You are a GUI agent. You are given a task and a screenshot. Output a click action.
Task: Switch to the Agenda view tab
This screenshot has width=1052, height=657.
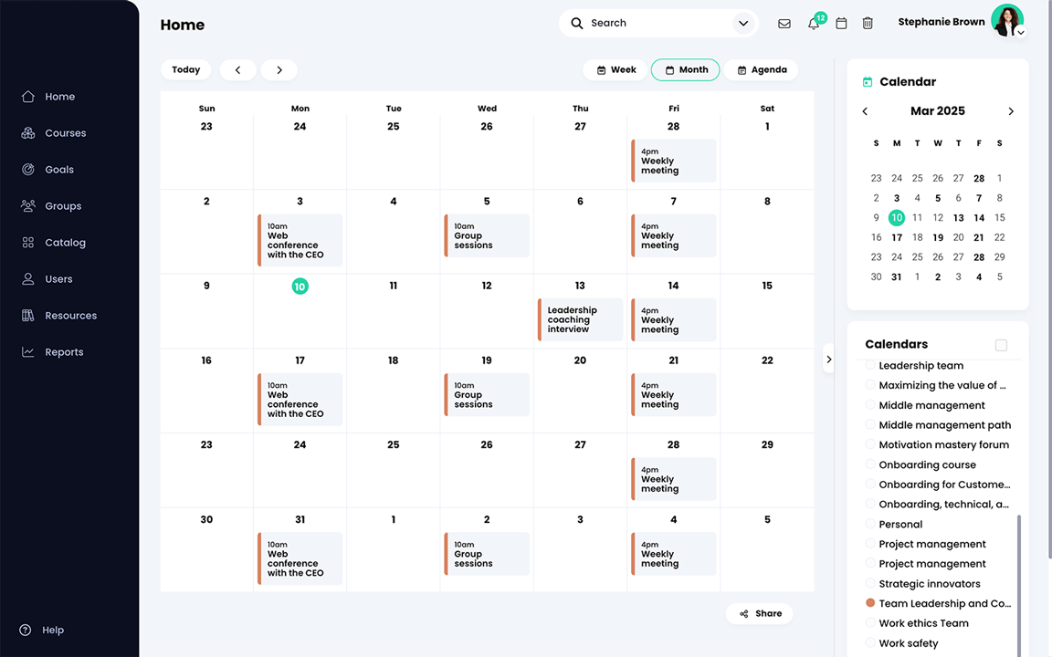pos(762,69)
